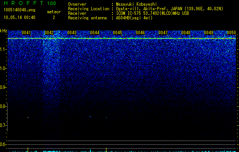Click the 0.6 frequency axis label
The width and height of the screenshot is (239, 152).
[3, 144]
